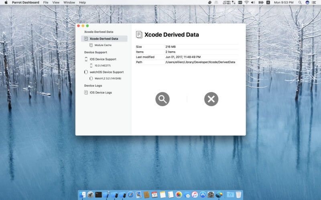Open Notes from the dock
Image resolution: width=321 pixels, height=200 pixels.
[163, 194]
